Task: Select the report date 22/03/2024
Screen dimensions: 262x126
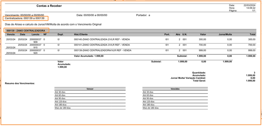Action: point(250,5)
